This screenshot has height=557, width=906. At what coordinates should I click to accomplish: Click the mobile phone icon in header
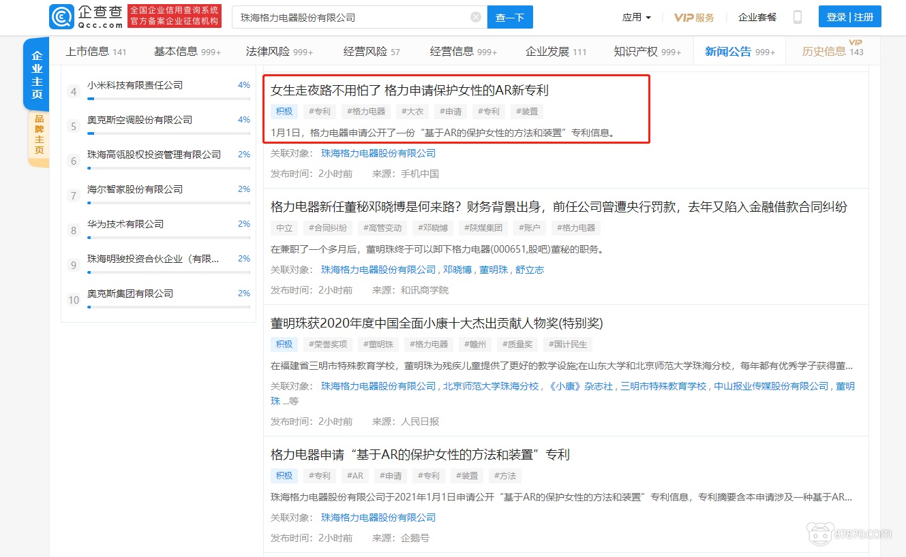tap(798, 17)
